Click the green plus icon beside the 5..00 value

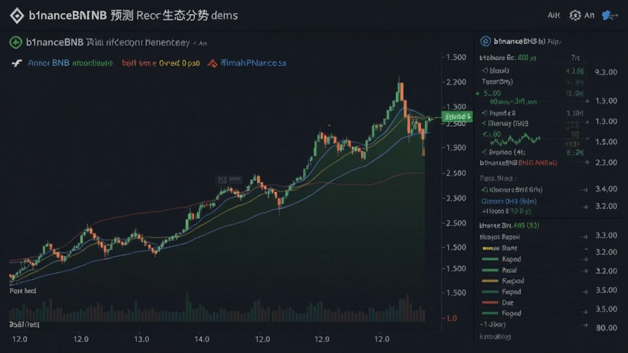[477, 94]
